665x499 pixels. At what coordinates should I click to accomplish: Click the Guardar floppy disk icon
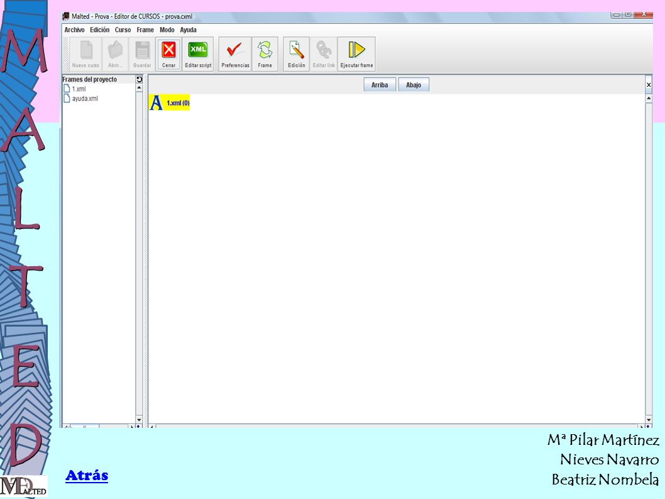[x=142, y=54]
